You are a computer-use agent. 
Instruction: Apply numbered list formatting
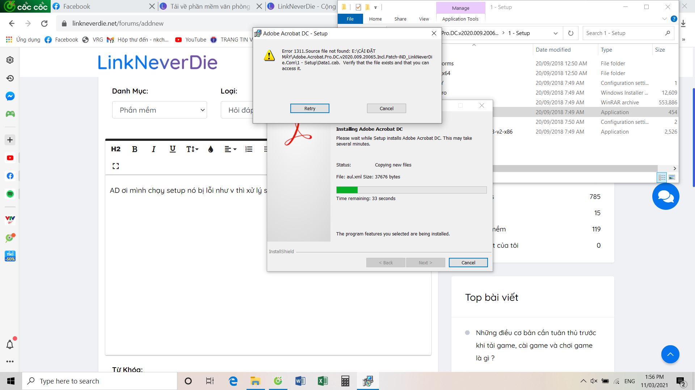(249, 149)
